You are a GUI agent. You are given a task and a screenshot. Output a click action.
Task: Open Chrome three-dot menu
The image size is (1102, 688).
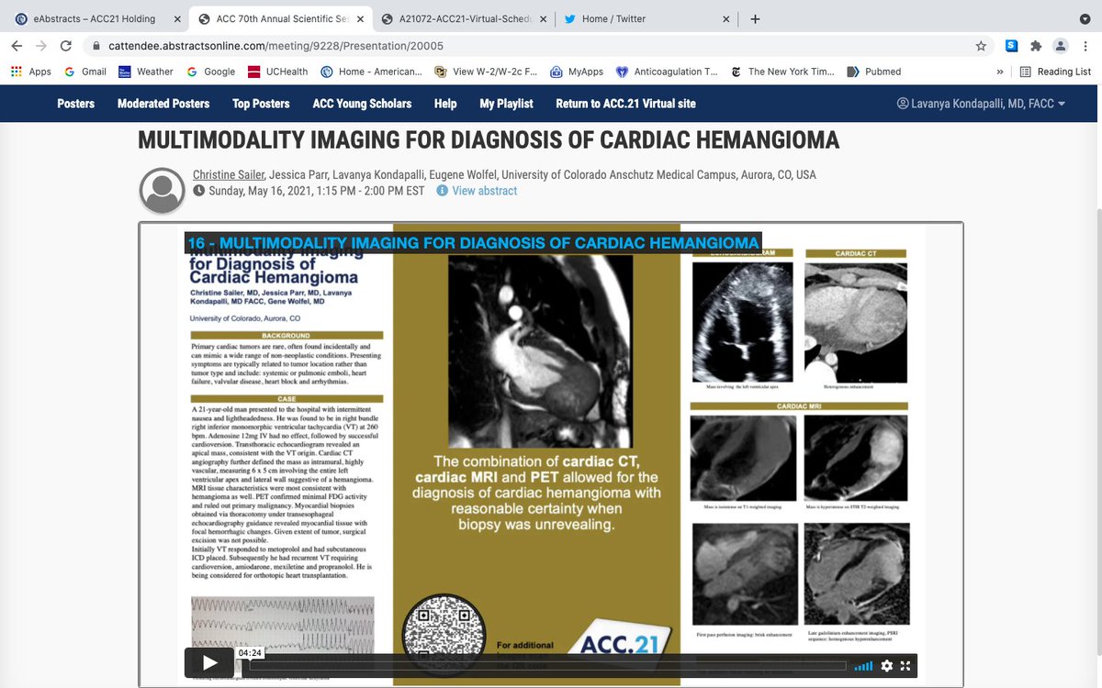[x=1085, y=46]
